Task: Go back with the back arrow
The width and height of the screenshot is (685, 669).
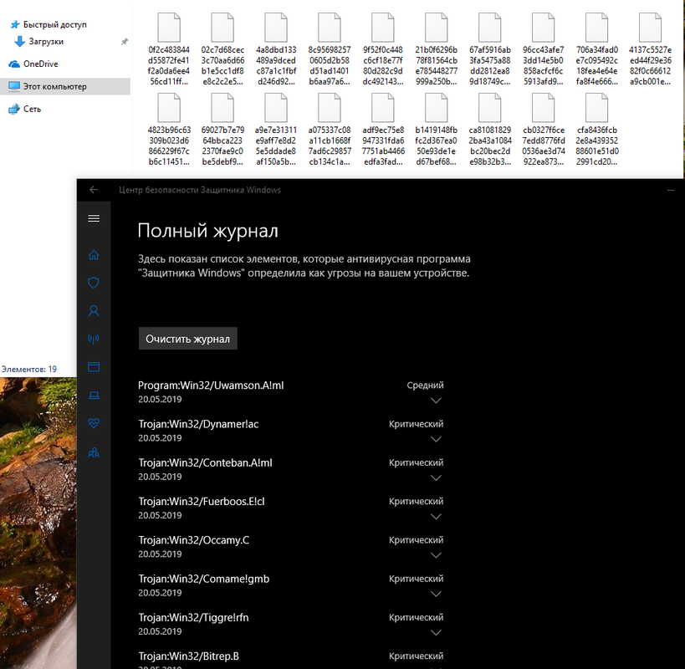Action: pos(94,190)
